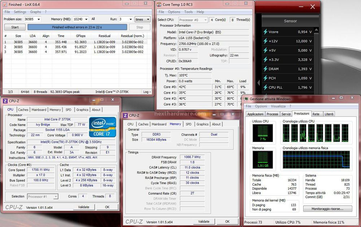Switch to Rete tab in Task Manager
Viewport: 361px width, 227px height.
(x=316, y=114)
